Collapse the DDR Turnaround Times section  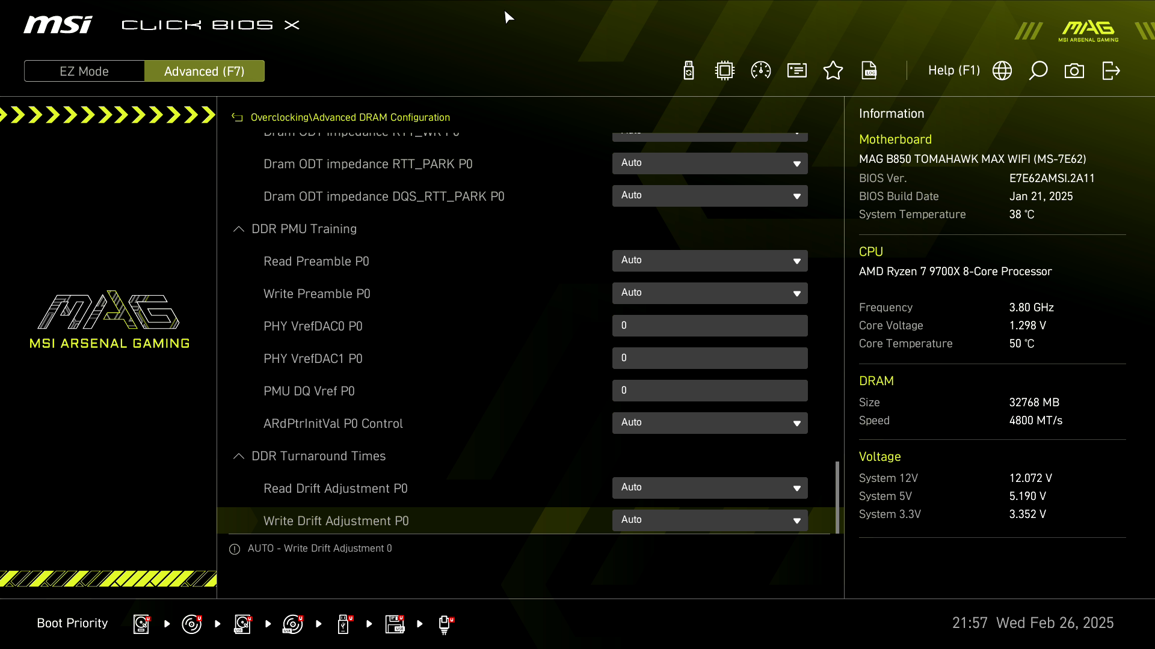tap(239, 456)
